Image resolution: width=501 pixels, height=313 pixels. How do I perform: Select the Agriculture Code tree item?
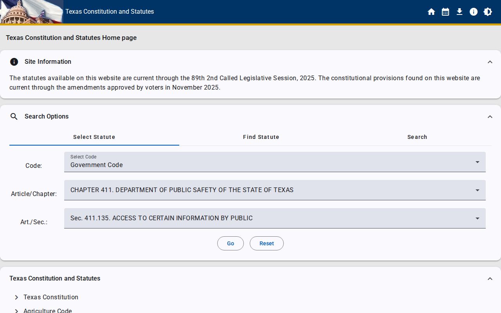click(x=48, y=311)
